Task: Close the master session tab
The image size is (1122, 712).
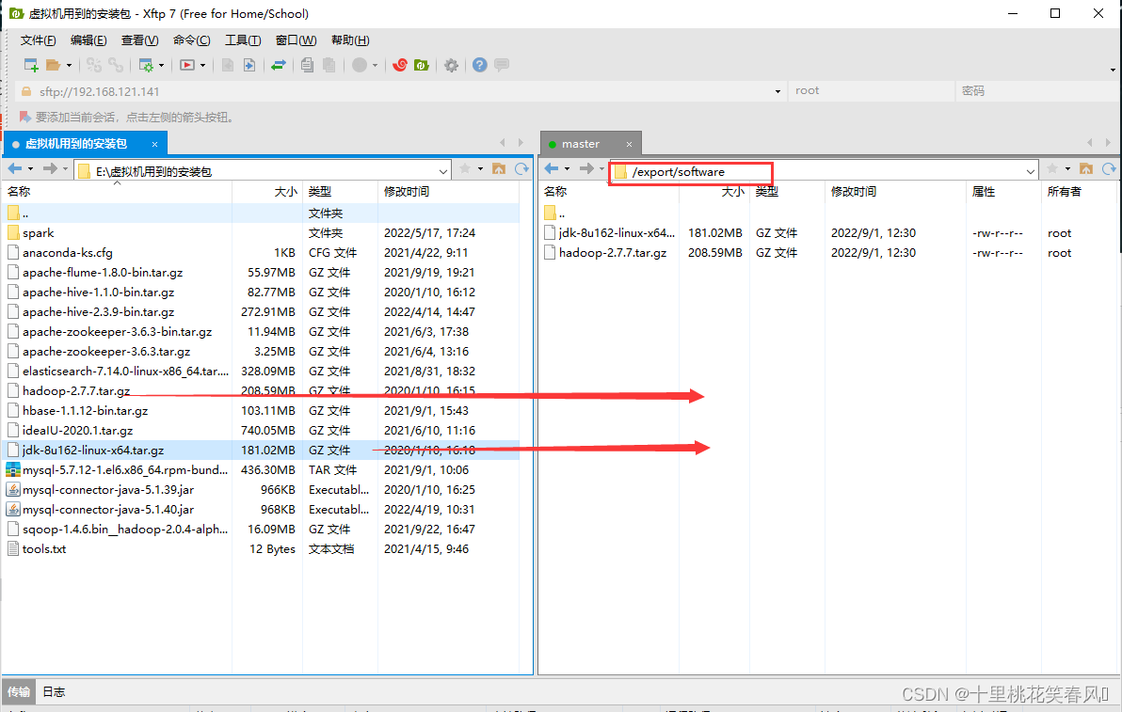Action: (x=629, y=145)
